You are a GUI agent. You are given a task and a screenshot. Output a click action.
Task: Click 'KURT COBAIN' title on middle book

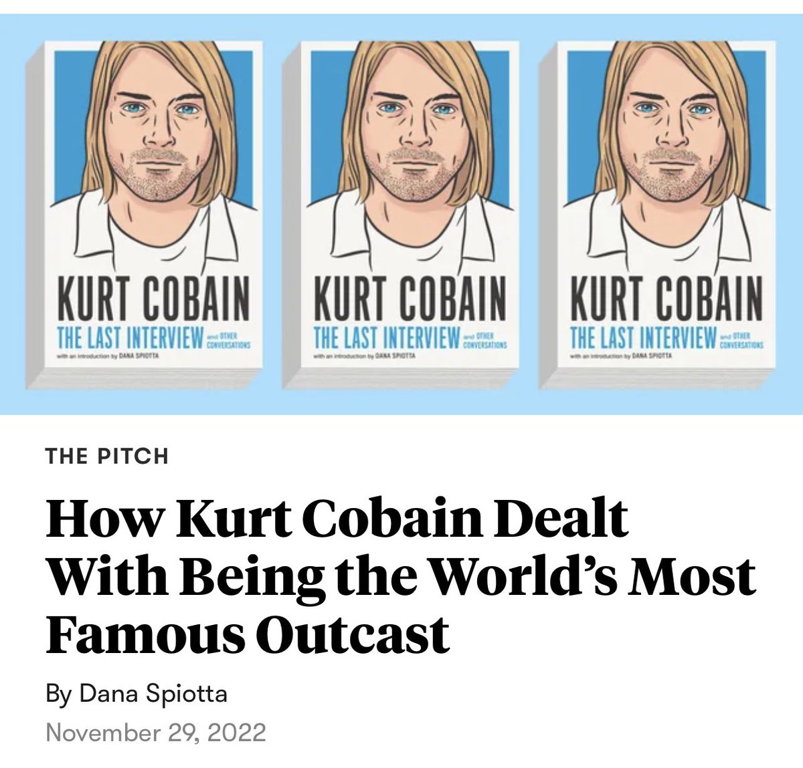410,298
